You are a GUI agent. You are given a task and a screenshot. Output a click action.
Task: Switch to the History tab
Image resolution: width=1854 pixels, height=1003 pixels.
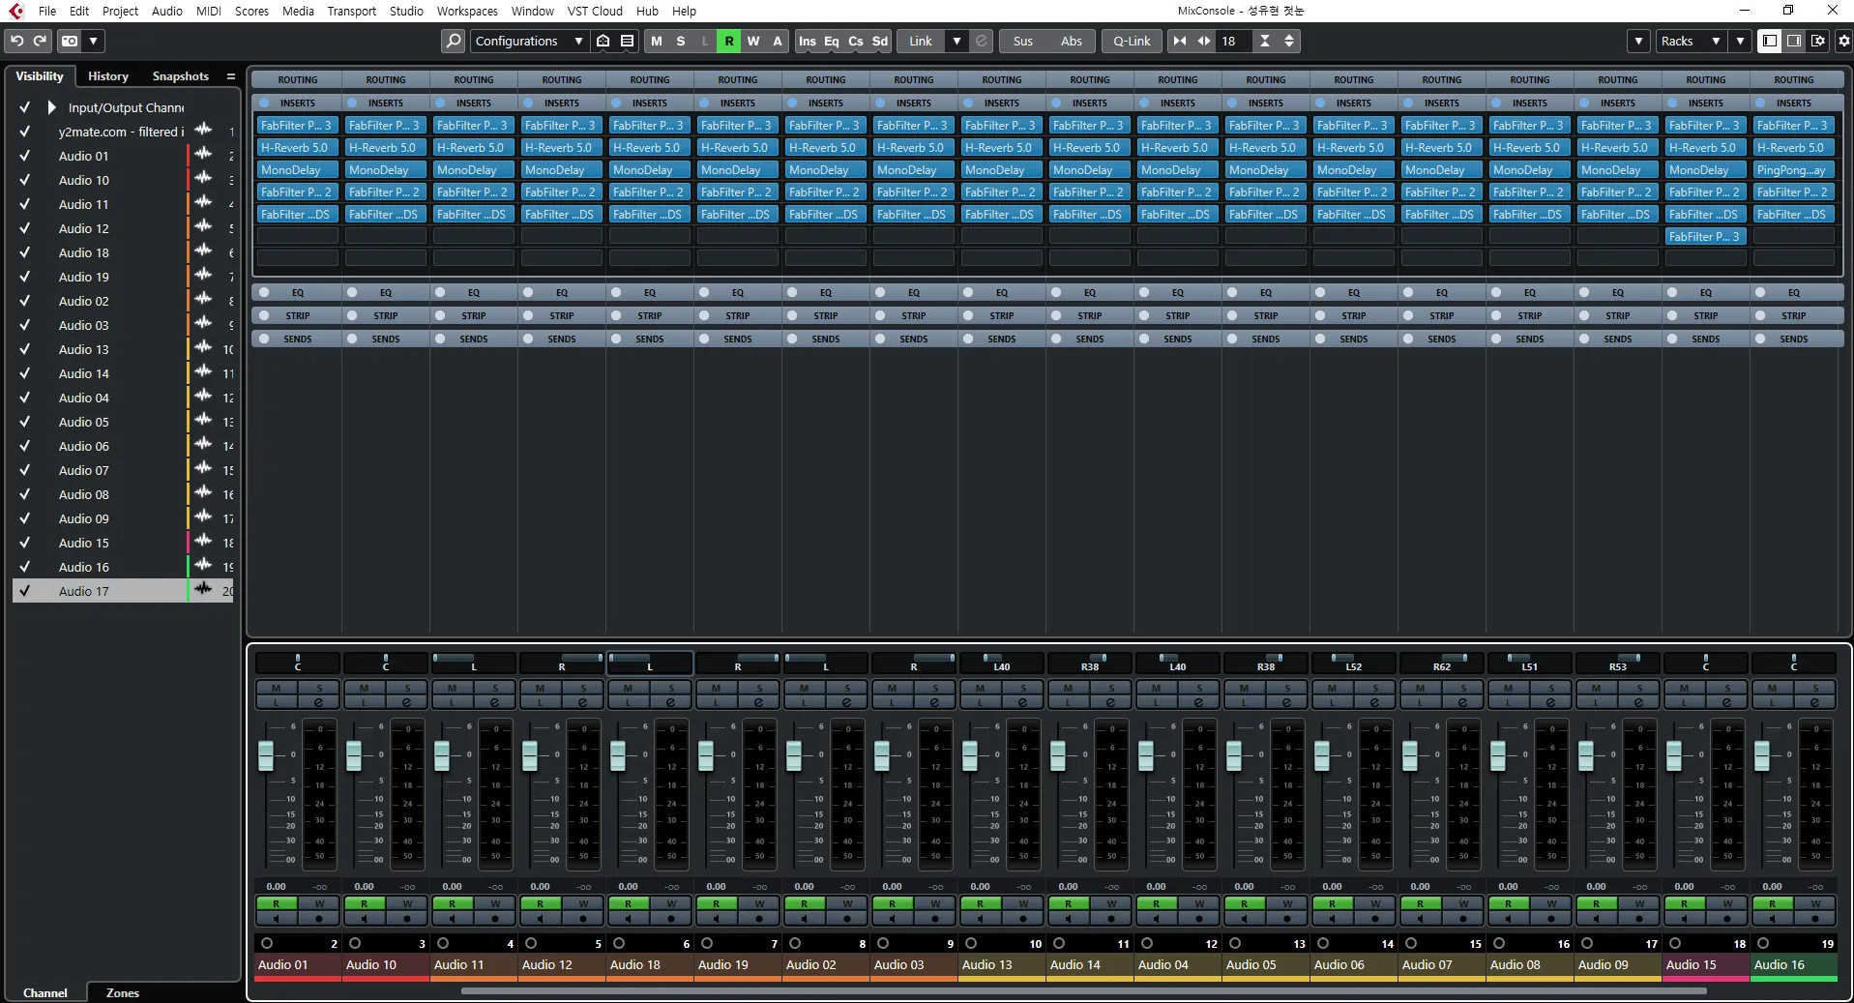coord(107,75)
